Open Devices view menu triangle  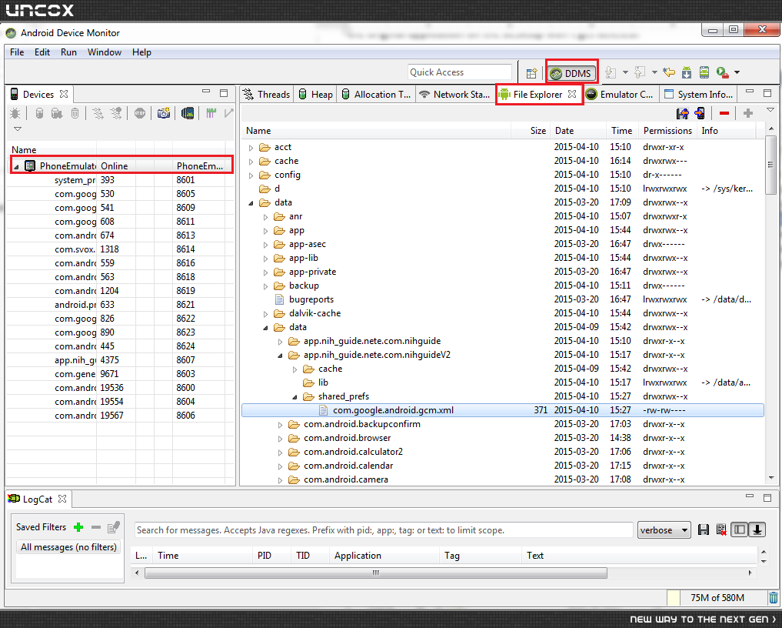tap(18, 129)
